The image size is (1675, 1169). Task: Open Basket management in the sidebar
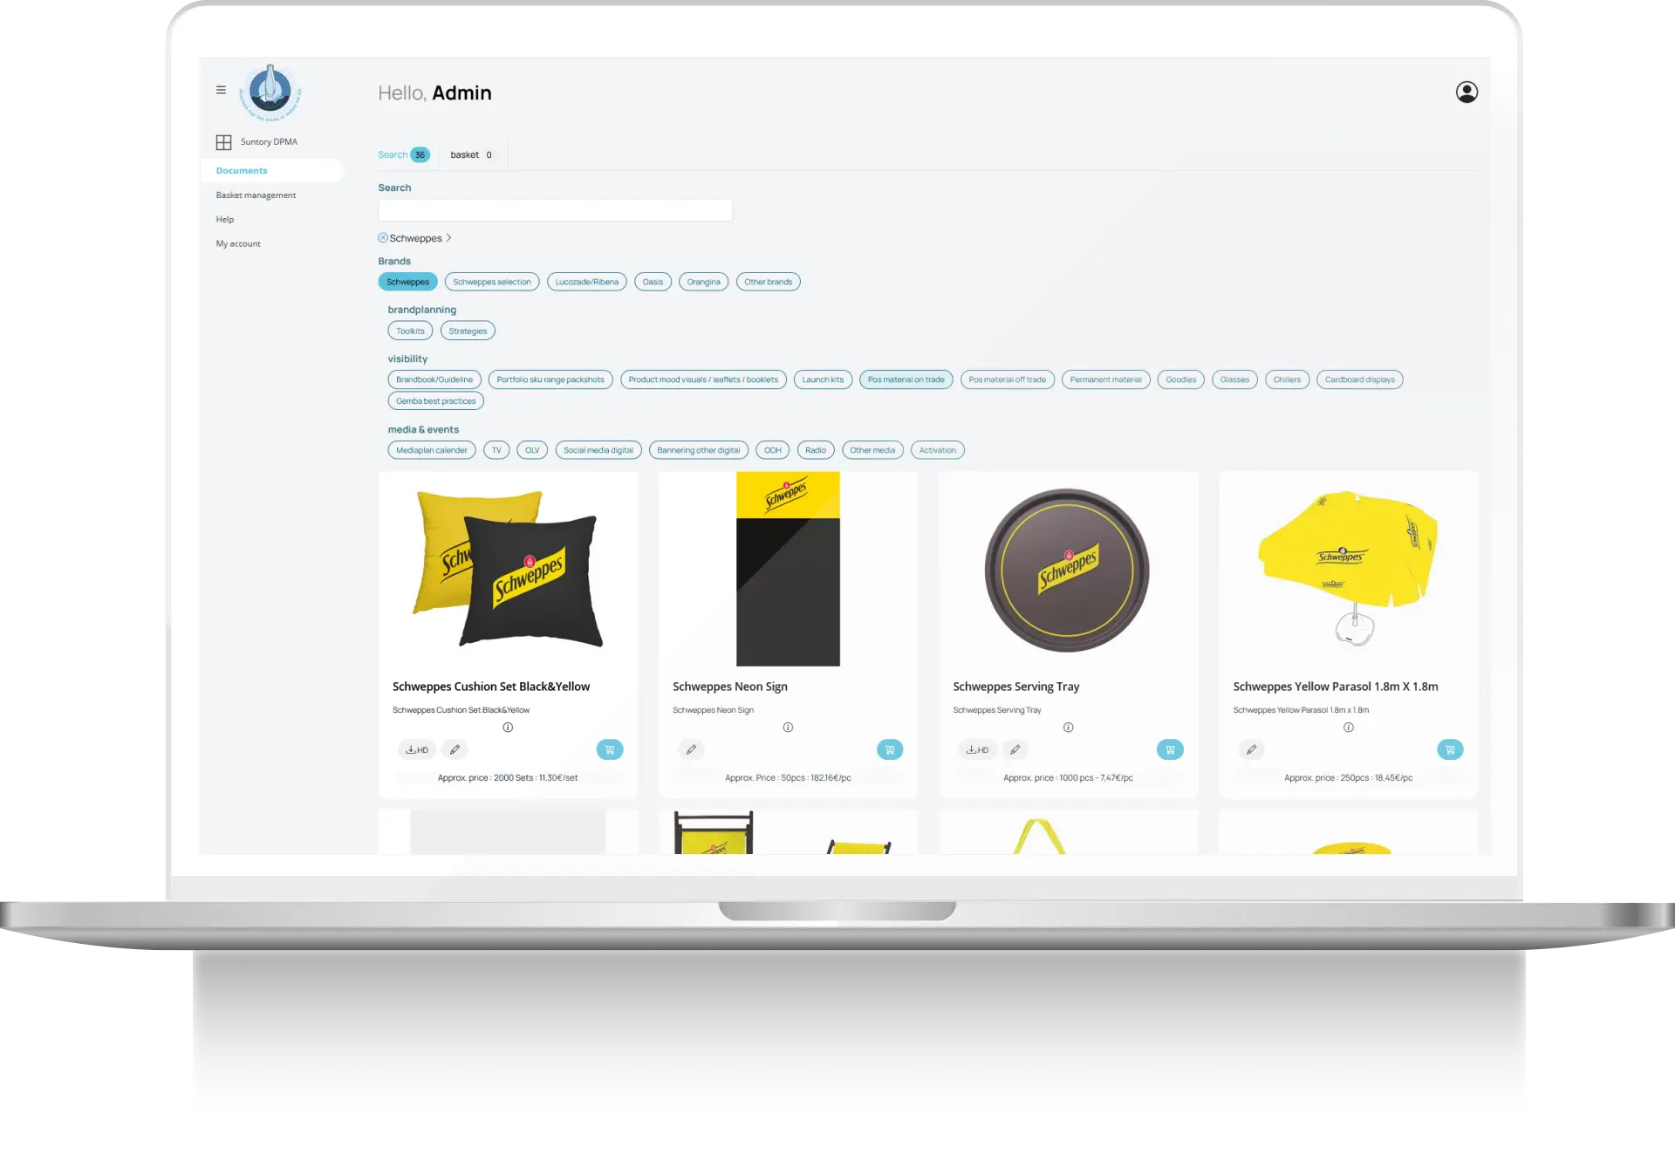(256, 195)
